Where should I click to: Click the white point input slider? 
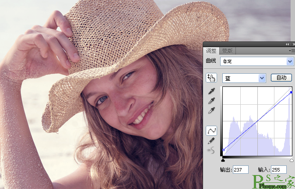pyautogui.click(x=291, y=160)
